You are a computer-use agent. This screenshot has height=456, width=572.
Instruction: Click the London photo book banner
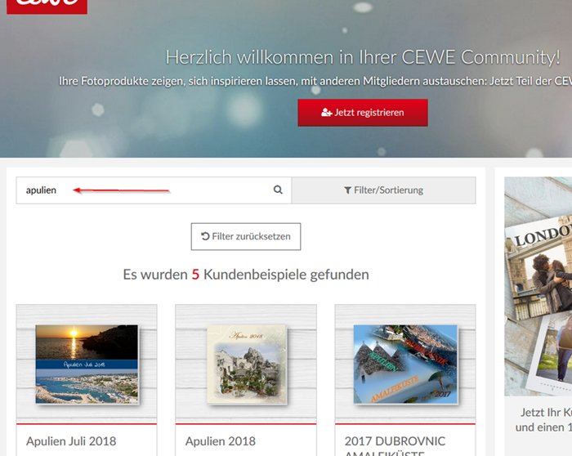(538, 286)
